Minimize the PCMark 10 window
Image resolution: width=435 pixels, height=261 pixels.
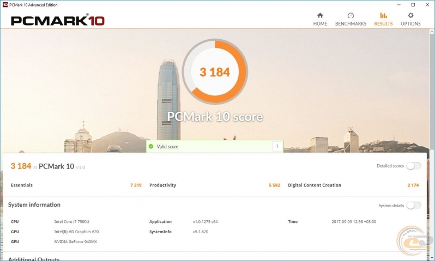(x=399, y=5)
